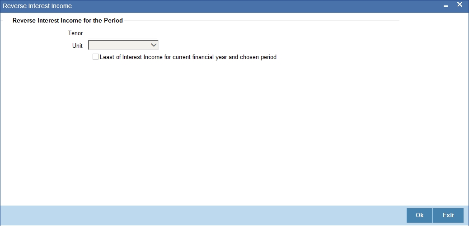The width and height of the screenshot is (469, 229).
Task: Click the Tenor field label
Action: coord(75,33)
